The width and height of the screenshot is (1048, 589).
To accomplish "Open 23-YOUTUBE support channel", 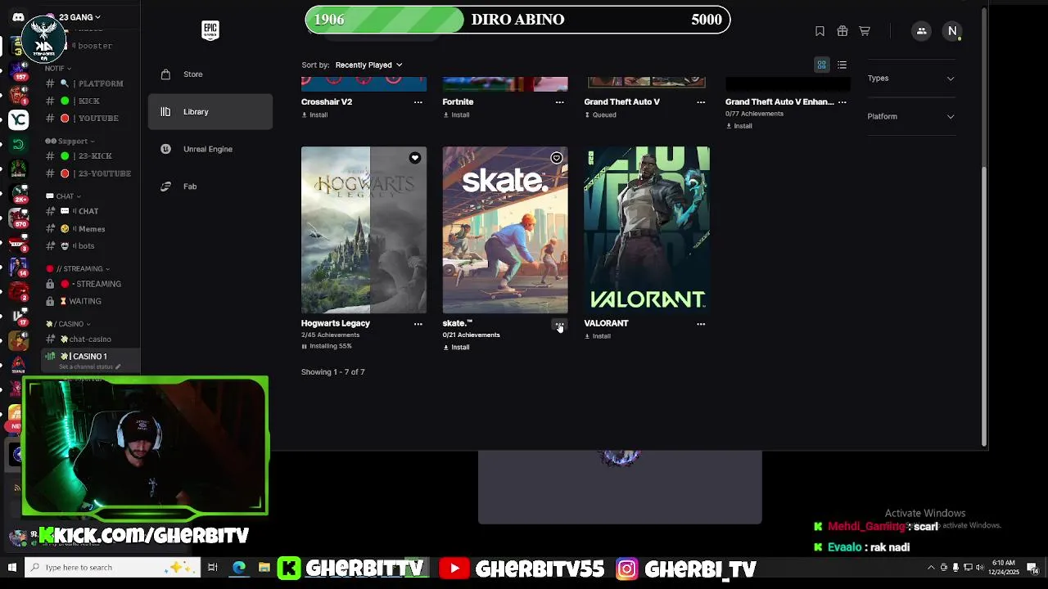I will 90,173.
